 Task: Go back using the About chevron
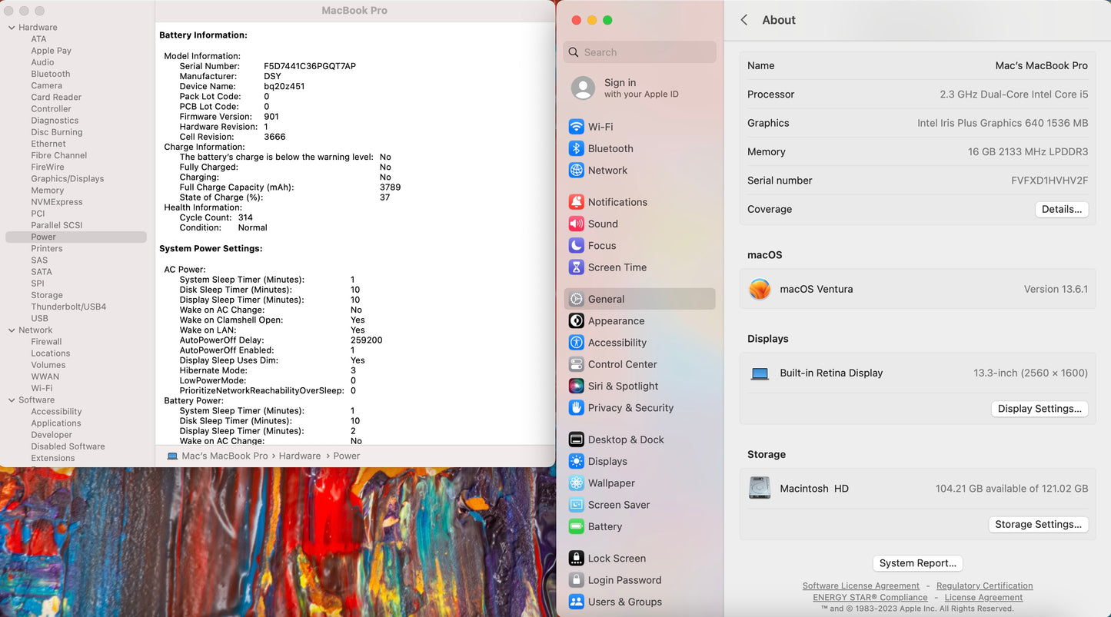(x=743, y=20)
